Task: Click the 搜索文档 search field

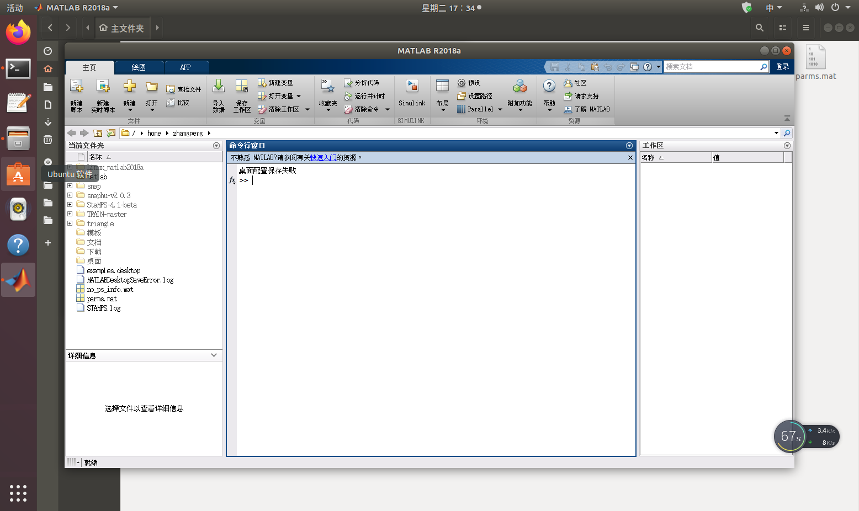Action: 712,67
